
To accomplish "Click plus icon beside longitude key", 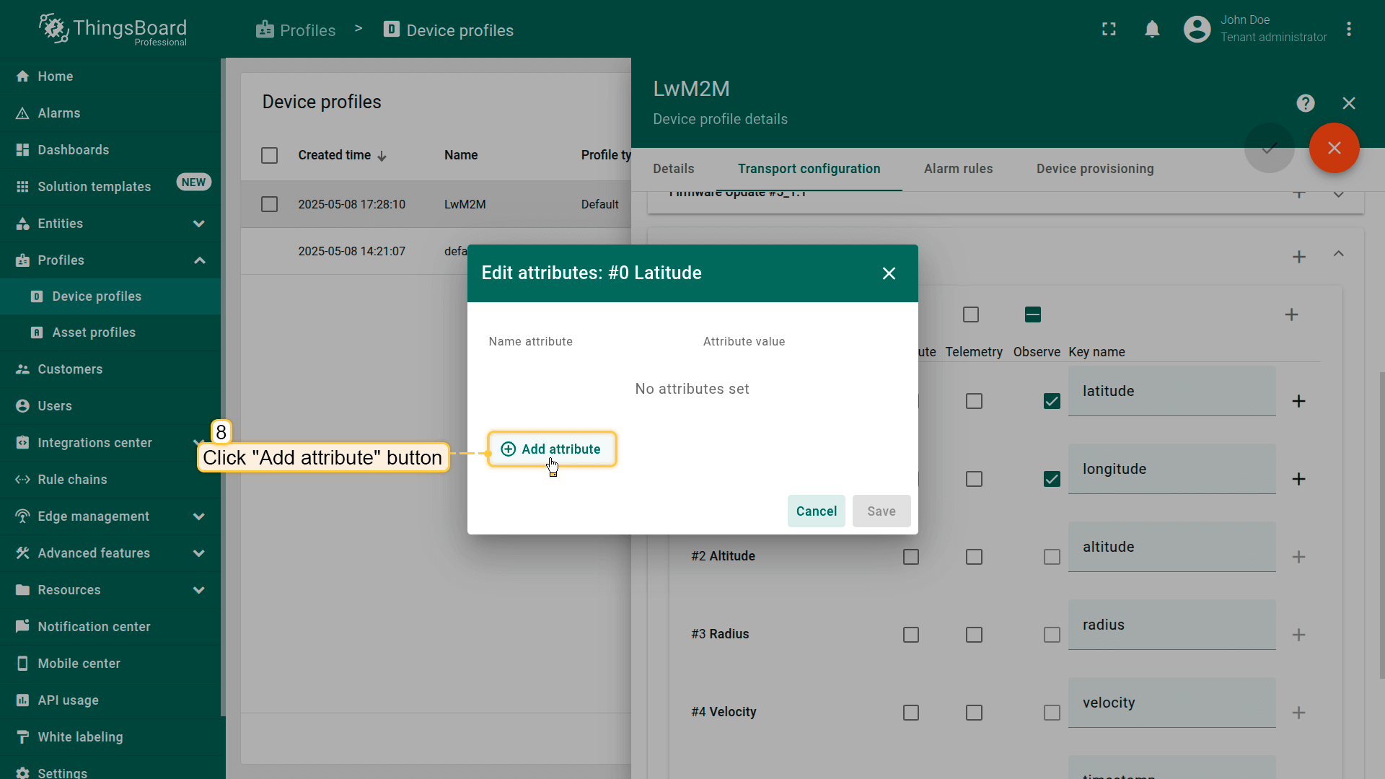I will pyautogui.click(x=1298, y=479).
